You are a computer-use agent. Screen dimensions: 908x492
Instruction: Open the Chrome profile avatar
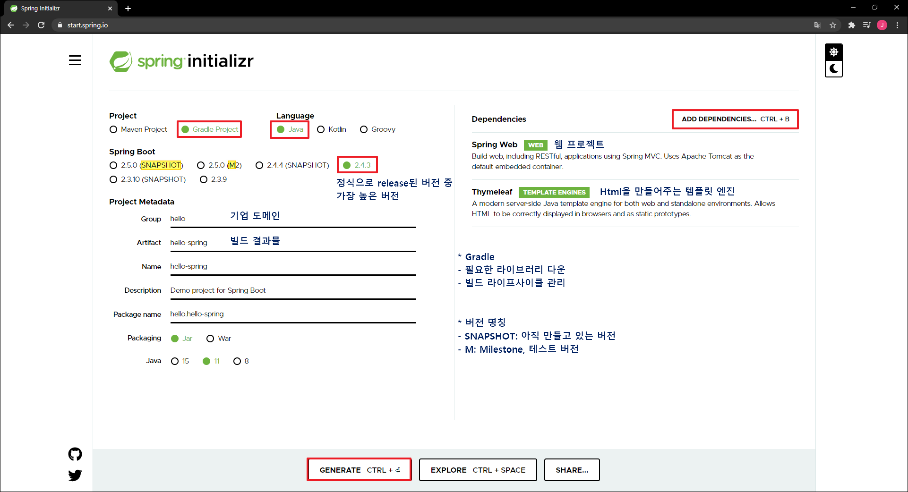coord(882,25)
